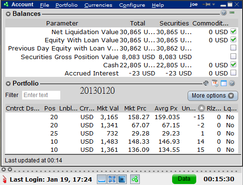Open the Portfolio menu
This screenshot has width=243, height=185.
[67, 5]
